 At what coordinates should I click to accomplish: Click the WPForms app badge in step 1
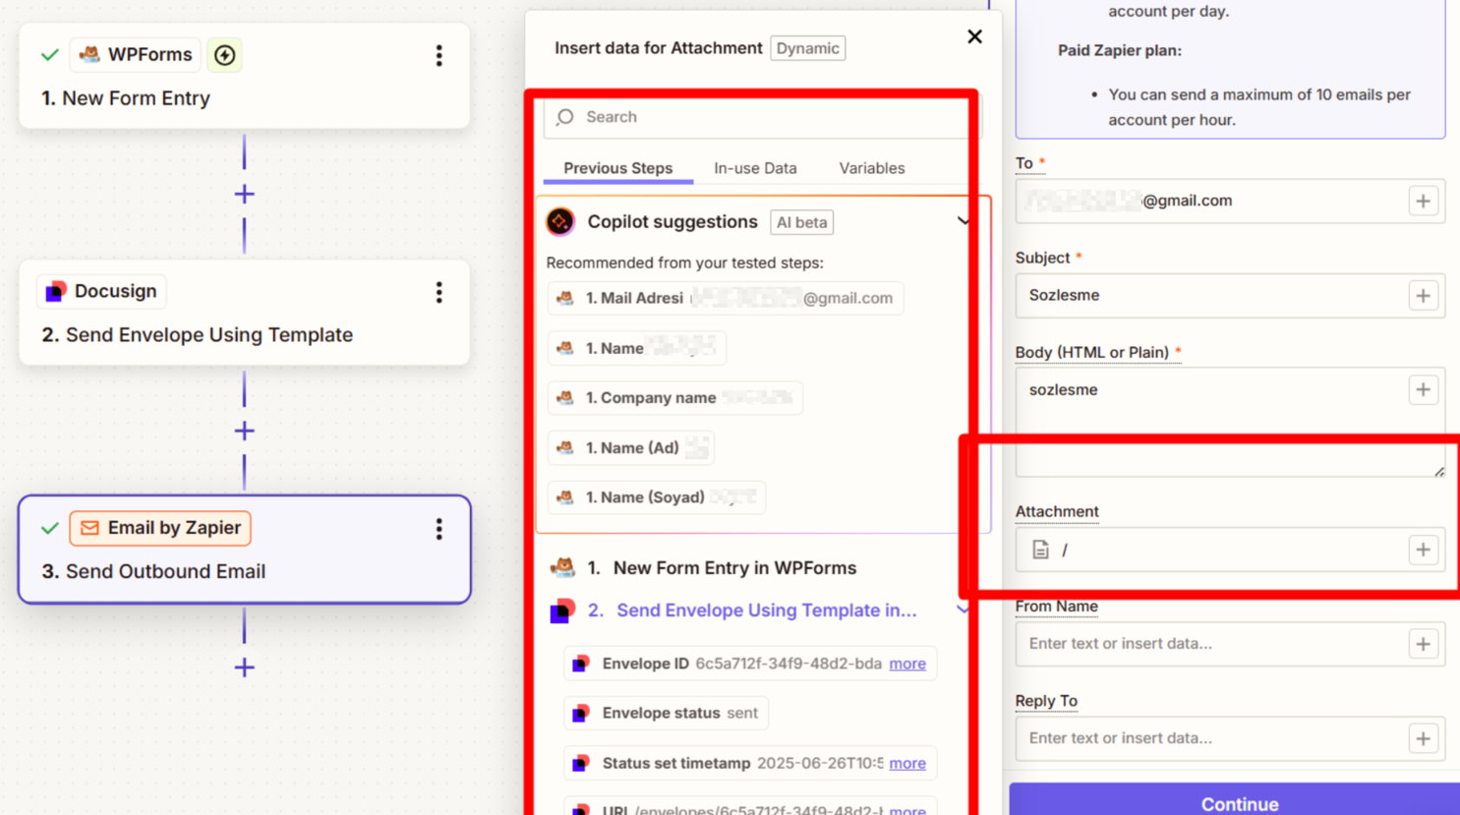(136, 55)
